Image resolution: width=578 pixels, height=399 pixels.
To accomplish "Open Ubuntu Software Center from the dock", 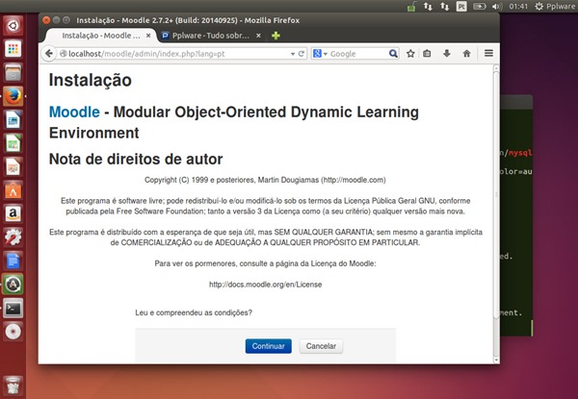I will pos(13,190).
